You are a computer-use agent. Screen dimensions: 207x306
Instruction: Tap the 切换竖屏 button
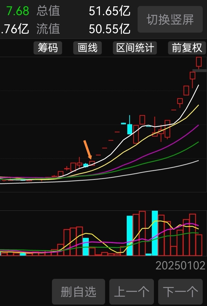coord(170,19)
